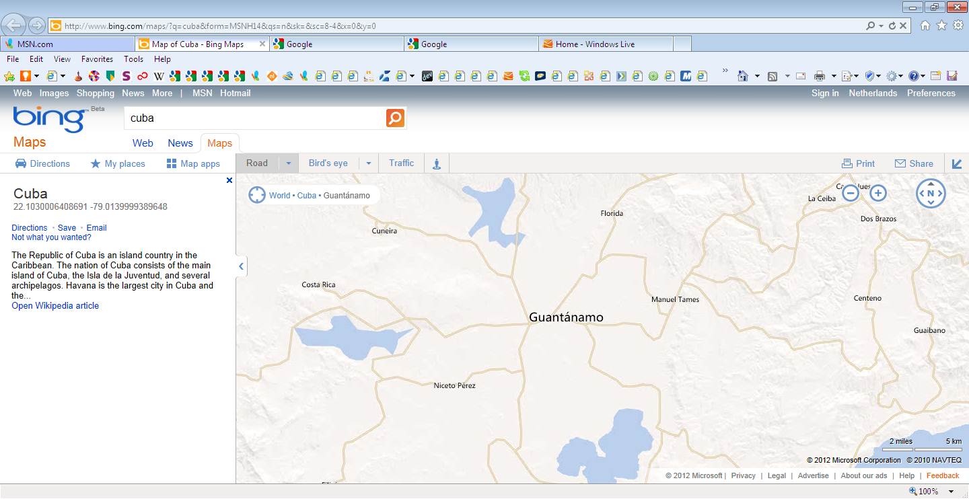This screenshot has width=969, height=499.
Task: Toggle the Traffic layer
Action: [x=402, y=163]
